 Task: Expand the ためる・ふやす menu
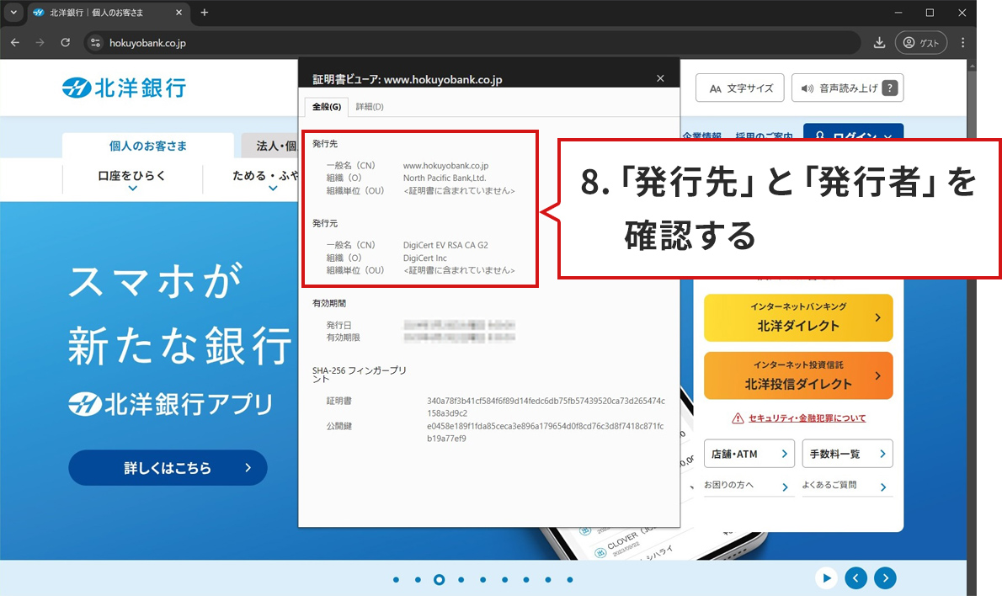pyautogui.click(x=264, y=179)
